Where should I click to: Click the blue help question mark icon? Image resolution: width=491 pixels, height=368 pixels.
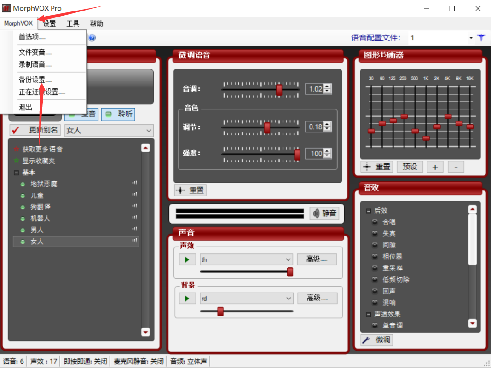(x=92, y=38)
